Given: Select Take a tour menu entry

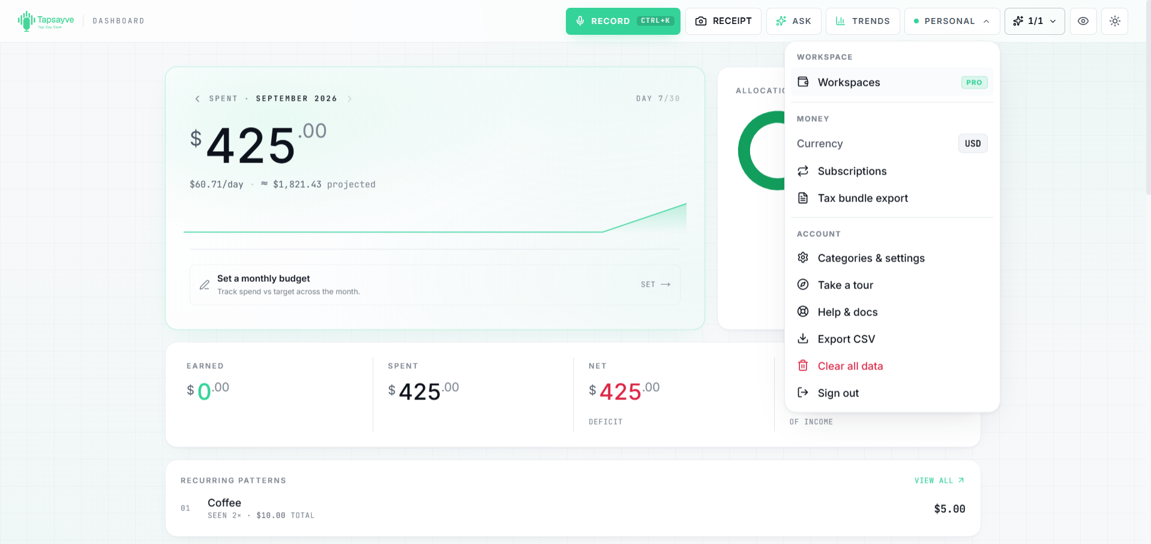Looking at the screenshot, I should coord(892,285).
